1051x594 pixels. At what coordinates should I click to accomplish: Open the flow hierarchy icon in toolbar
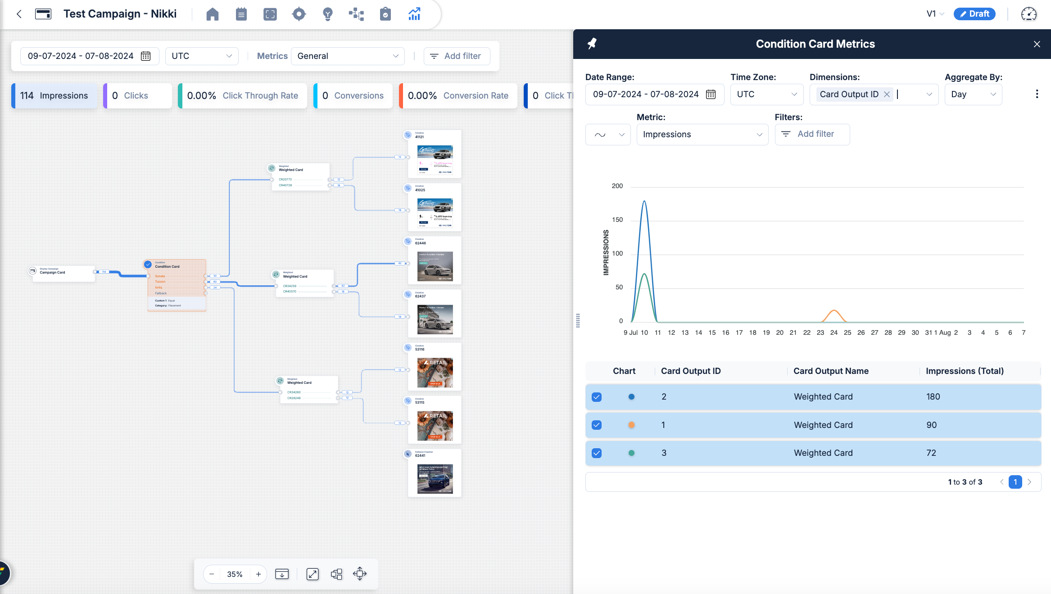click(x=356, y=14)
